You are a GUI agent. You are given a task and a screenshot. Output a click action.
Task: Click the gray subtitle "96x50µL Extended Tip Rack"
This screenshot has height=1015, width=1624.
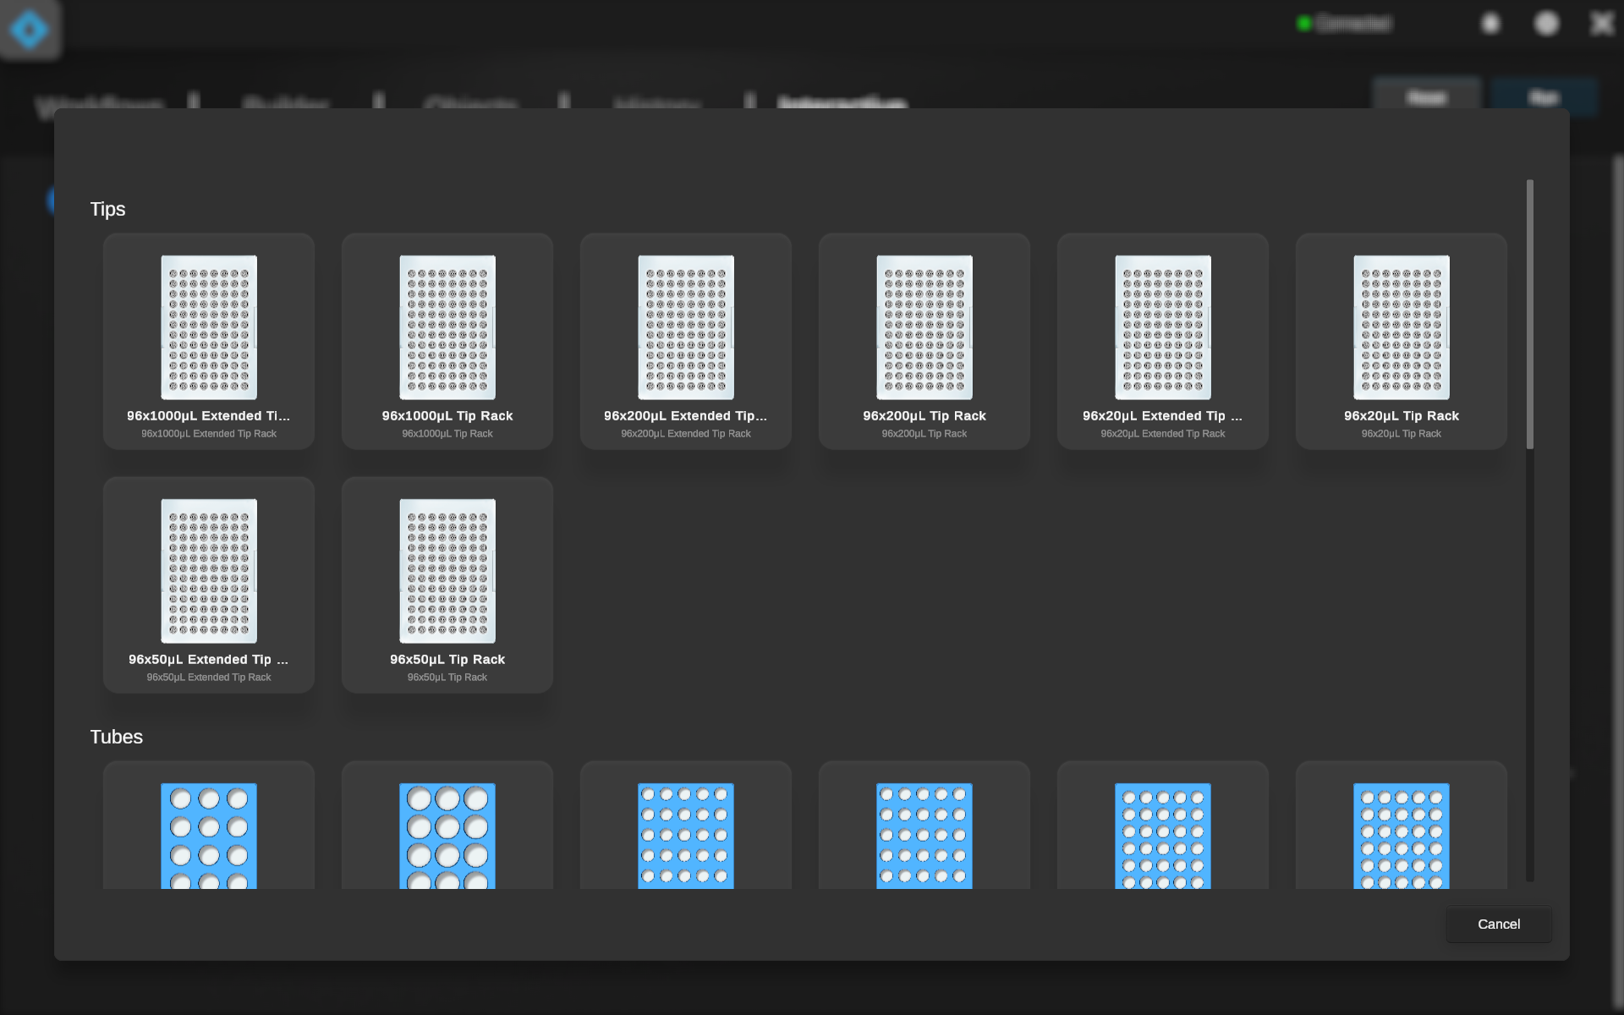[x=209, y=678]
